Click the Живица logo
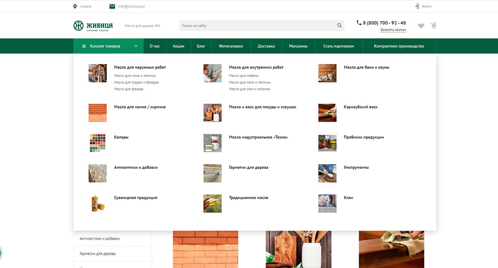 tap(93, 26)
